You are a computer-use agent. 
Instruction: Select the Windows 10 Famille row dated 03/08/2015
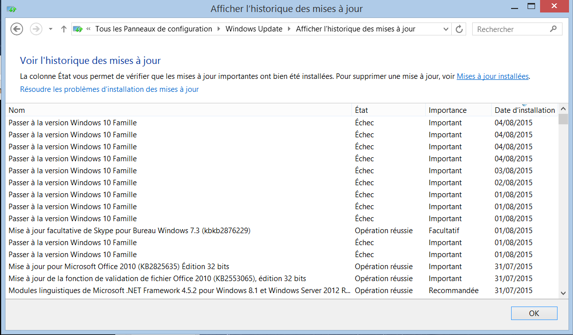tap(282, 171)
